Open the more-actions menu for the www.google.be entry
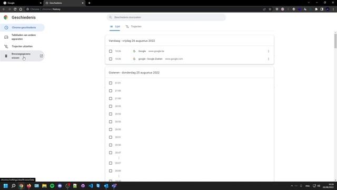 pyautogui.click(x=269, y=51)
